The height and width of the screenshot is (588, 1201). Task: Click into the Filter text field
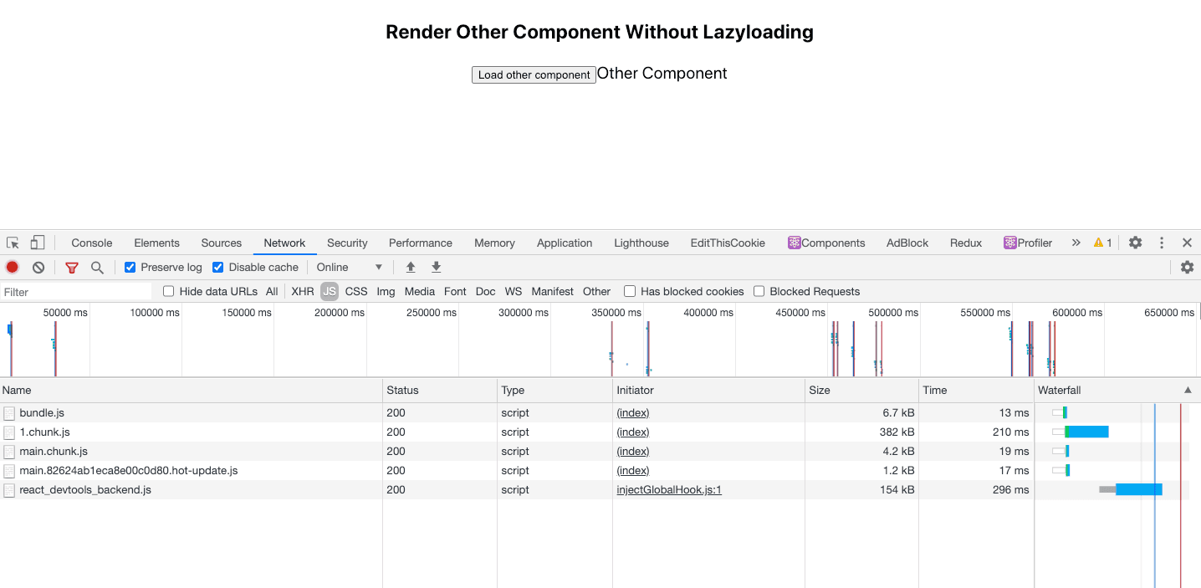[75, 292]
